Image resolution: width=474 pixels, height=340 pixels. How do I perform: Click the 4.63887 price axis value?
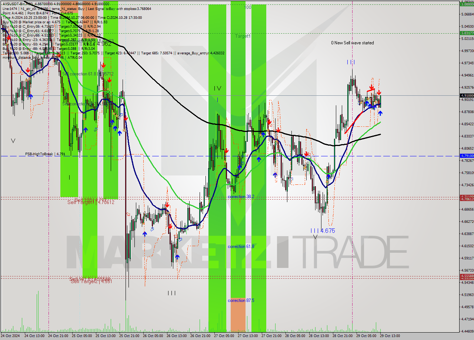point(467,234)
